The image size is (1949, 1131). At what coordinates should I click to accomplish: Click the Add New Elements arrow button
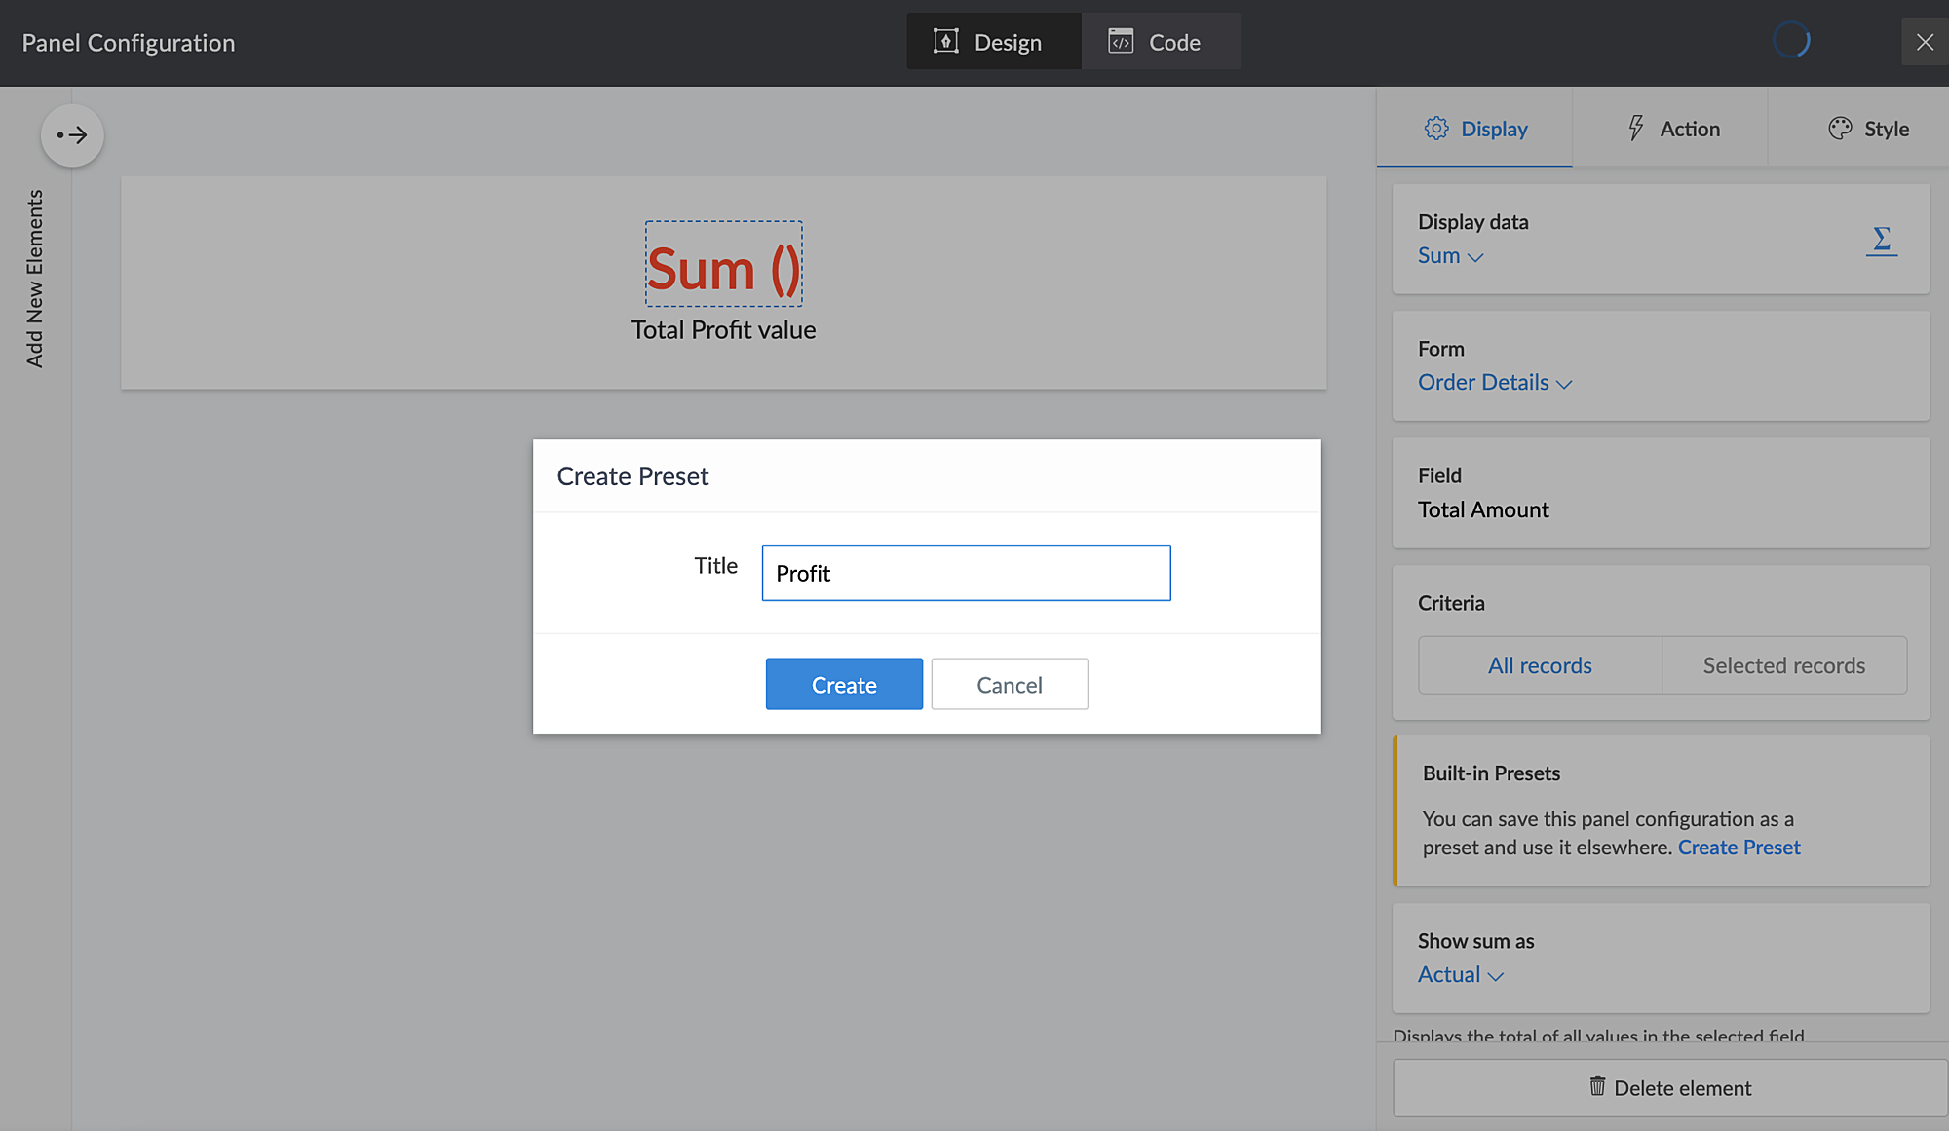72,135
